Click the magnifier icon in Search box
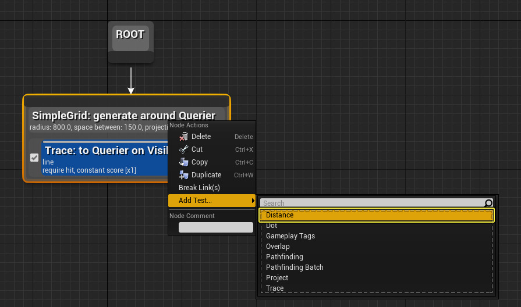Viewport: 521px width, 307px height. (488, 203)
